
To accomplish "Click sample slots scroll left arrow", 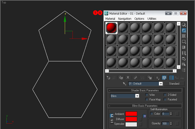I will point(107,71).
